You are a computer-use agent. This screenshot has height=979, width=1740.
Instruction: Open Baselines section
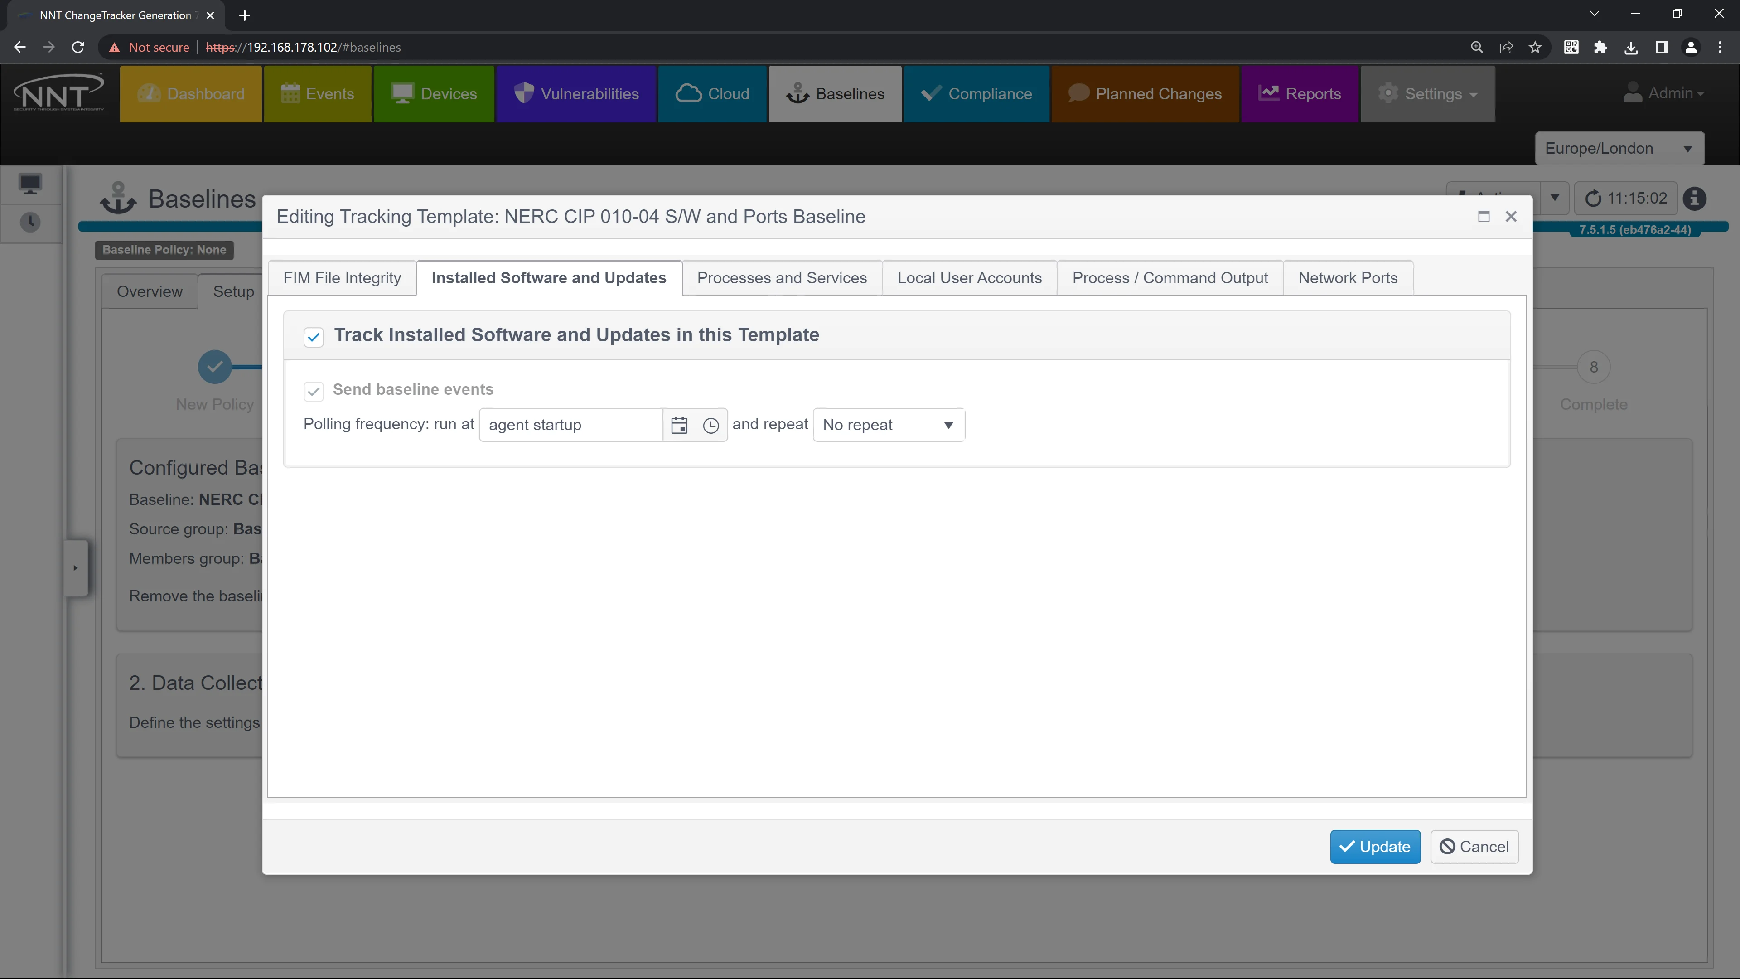tap(836, 94)
